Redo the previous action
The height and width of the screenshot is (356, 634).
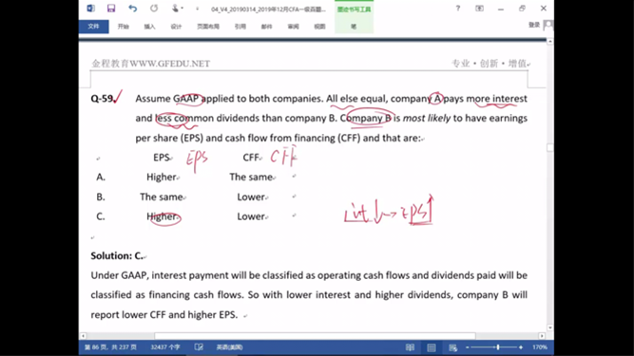154,9
